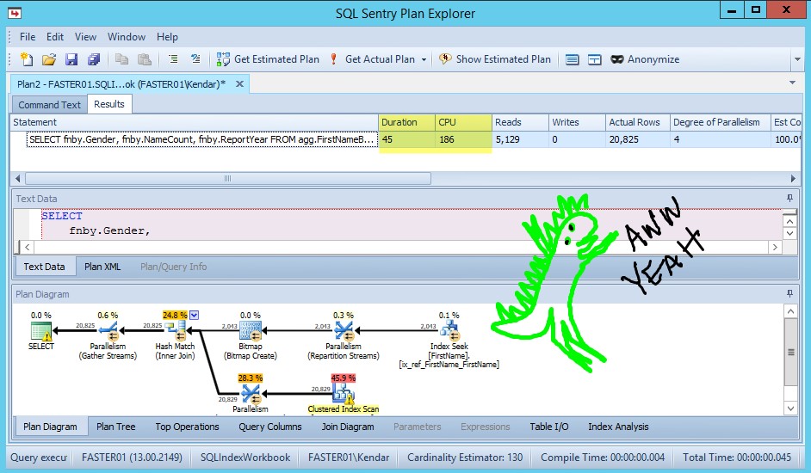This screenshot has height=473, width=811.
Task: Pin the Text Data panel
Action: [789, 199]
